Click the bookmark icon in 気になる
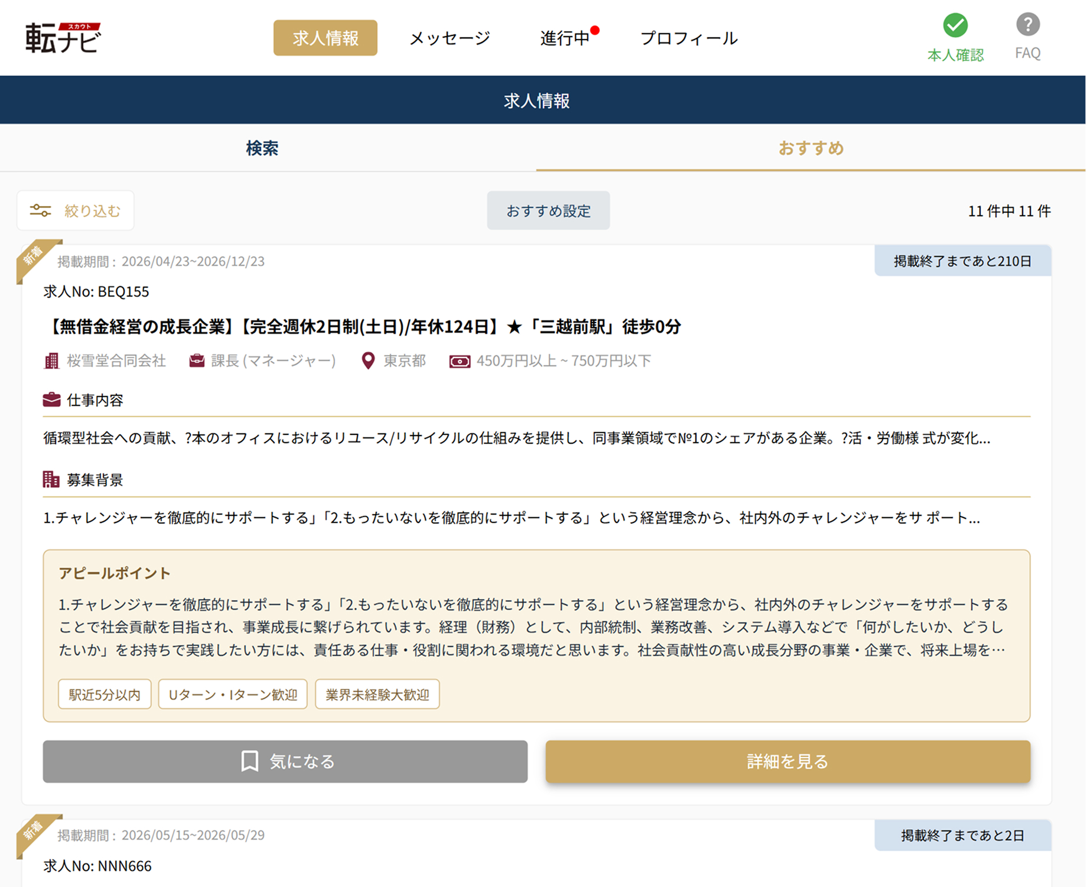Screen dimensions: 1087x887 250,761
